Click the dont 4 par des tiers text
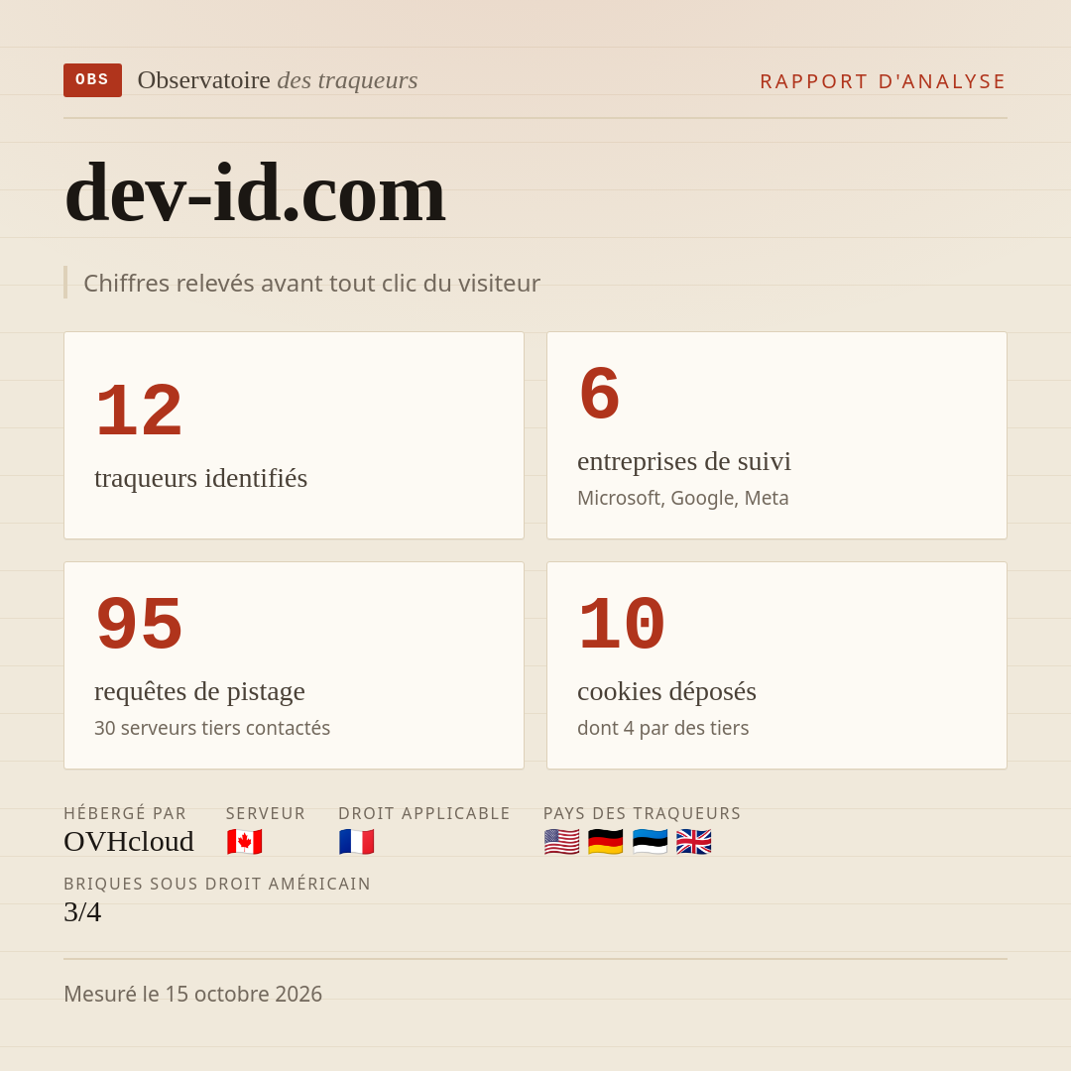1071x1071 pixels. (x=663, y=728)
